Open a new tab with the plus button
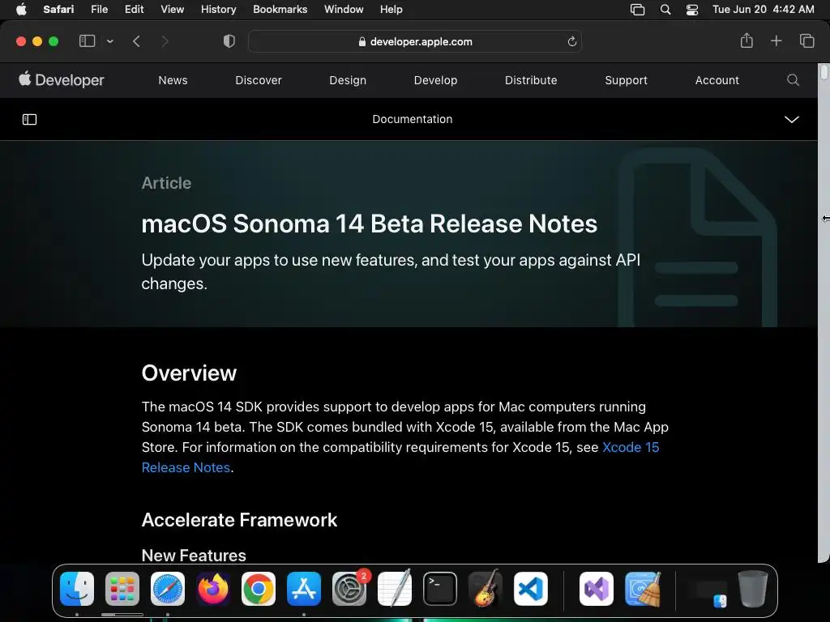 [x=776, y=40]
